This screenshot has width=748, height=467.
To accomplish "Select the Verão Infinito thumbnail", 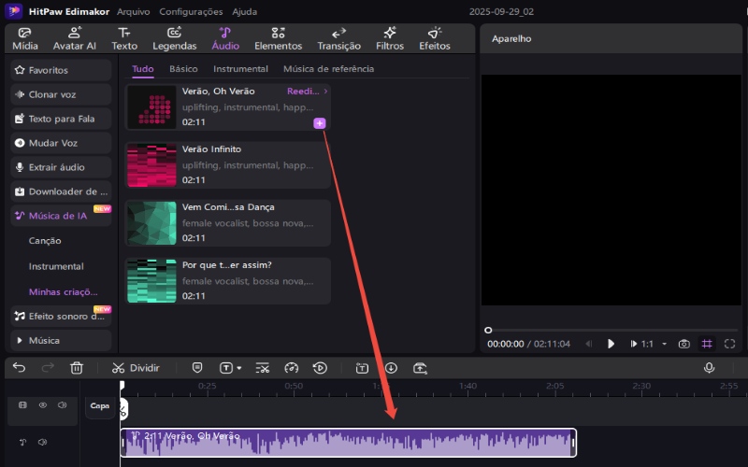I will [151, 165].
